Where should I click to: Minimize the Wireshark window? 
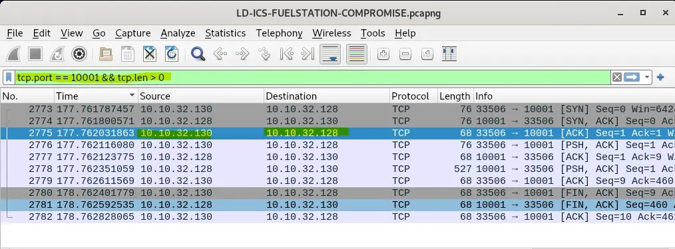[x=621, y=13]
